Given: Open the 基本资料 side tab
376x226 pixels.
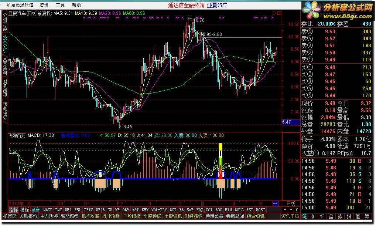Looking at the screenshot, I should (5, 66).
